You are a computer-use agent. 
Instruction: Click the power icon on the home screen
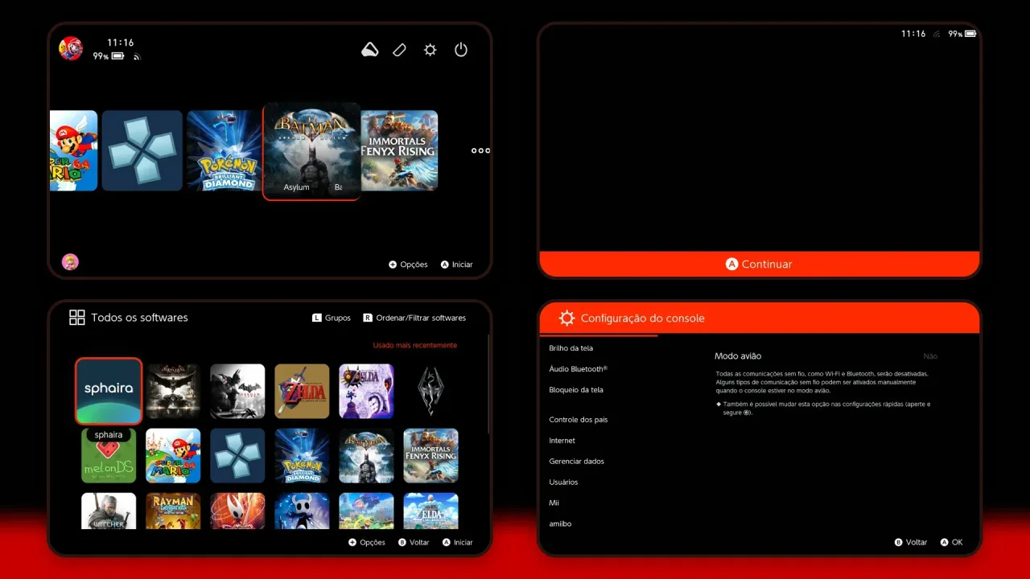[x=461, y=50]
